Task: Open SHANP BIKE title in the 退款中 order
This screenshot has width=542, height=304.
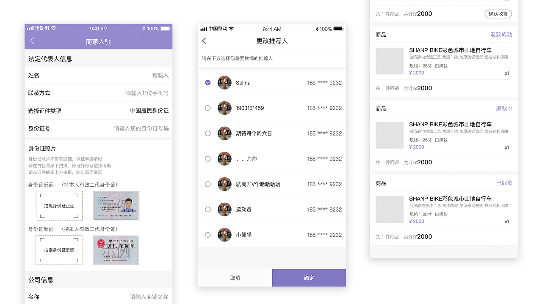Action: click(450, 125)
